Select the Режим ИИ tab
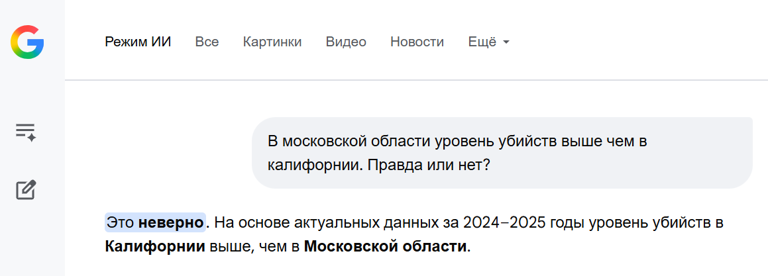The width and height of the screenshot is (768, 276). (x=138, y=42)
